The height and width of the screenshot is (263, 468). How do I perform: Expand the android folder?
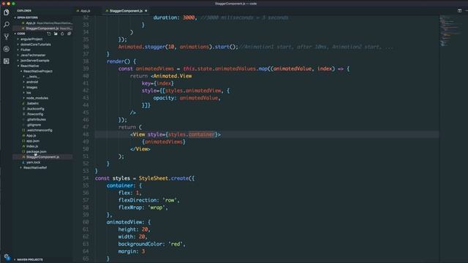point(32,82)
